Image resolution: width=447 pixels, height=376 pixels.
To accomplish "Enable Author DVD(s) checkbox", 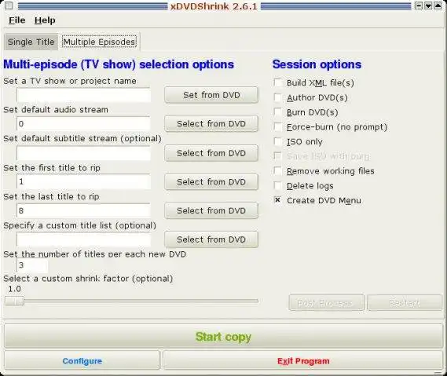I will pos(277,97).
